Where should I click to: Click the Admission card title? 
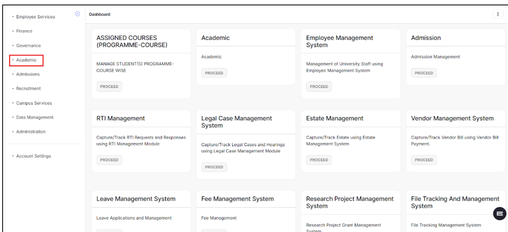tap(426, 38)
